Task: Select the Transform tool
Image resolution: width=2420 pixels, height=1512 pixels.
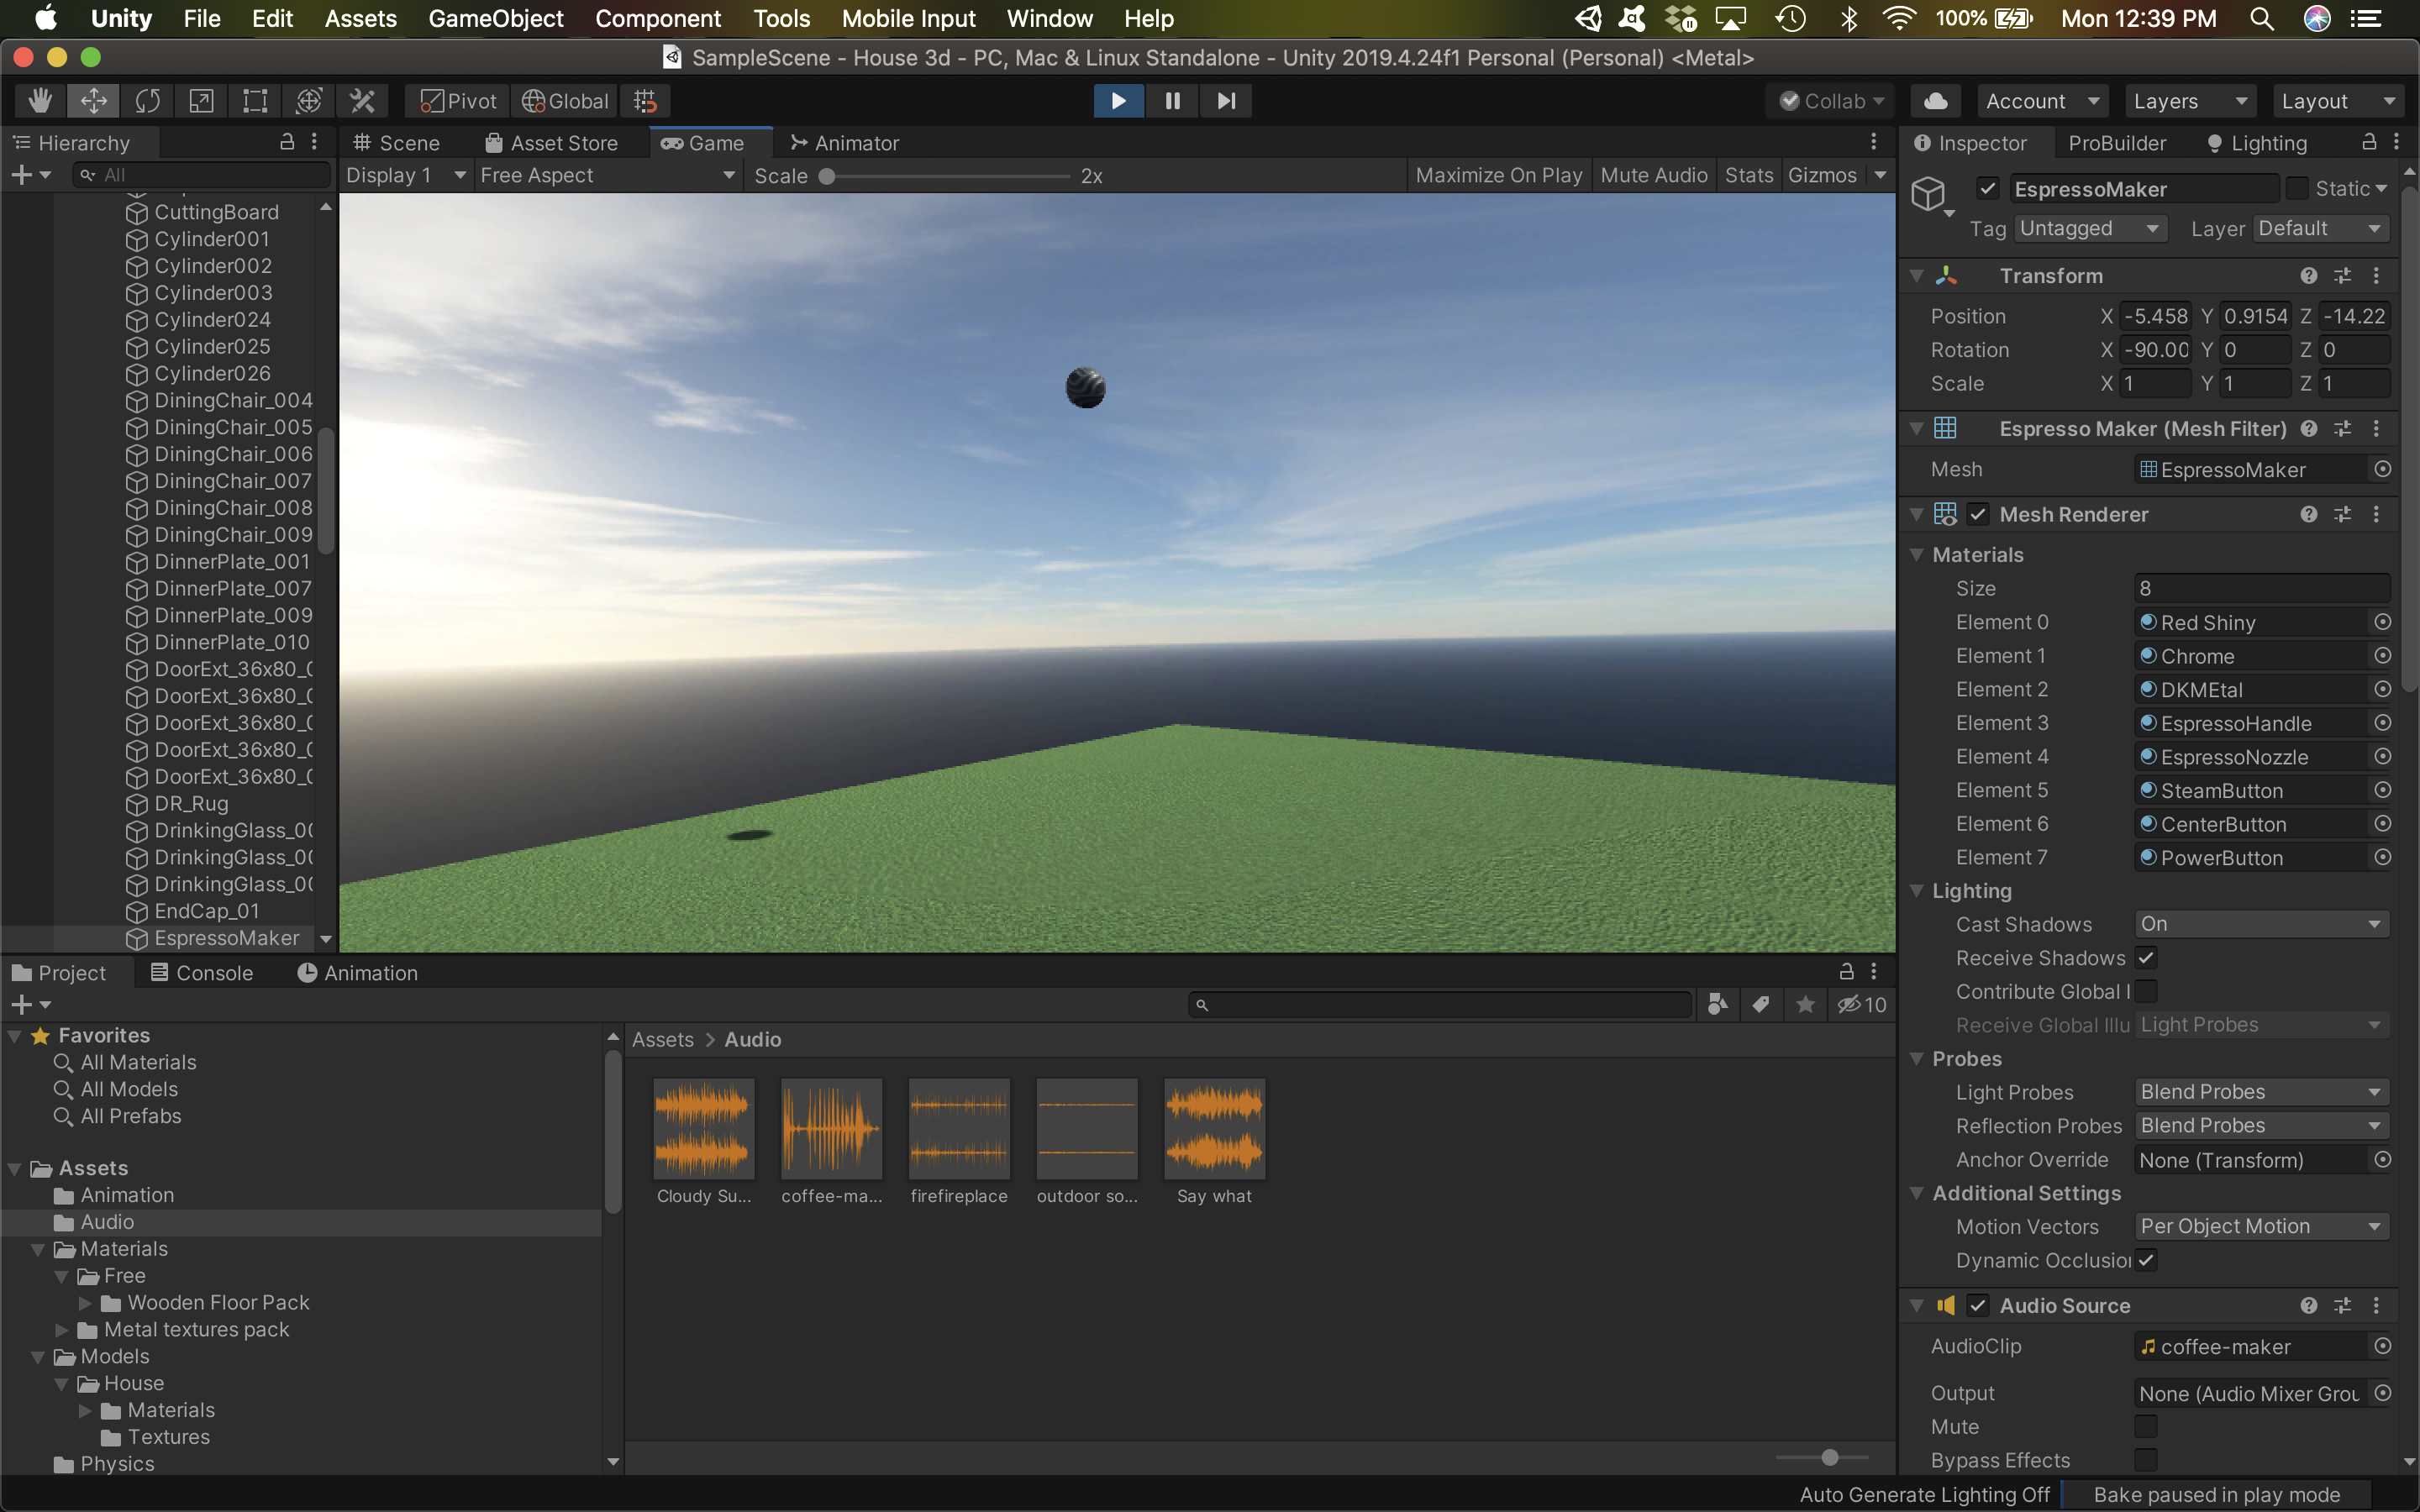Action: point(309,101)
